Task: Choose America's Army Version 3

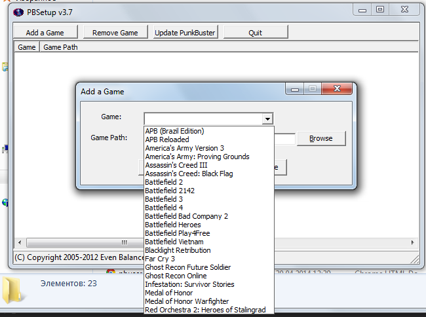Action: 209,148
